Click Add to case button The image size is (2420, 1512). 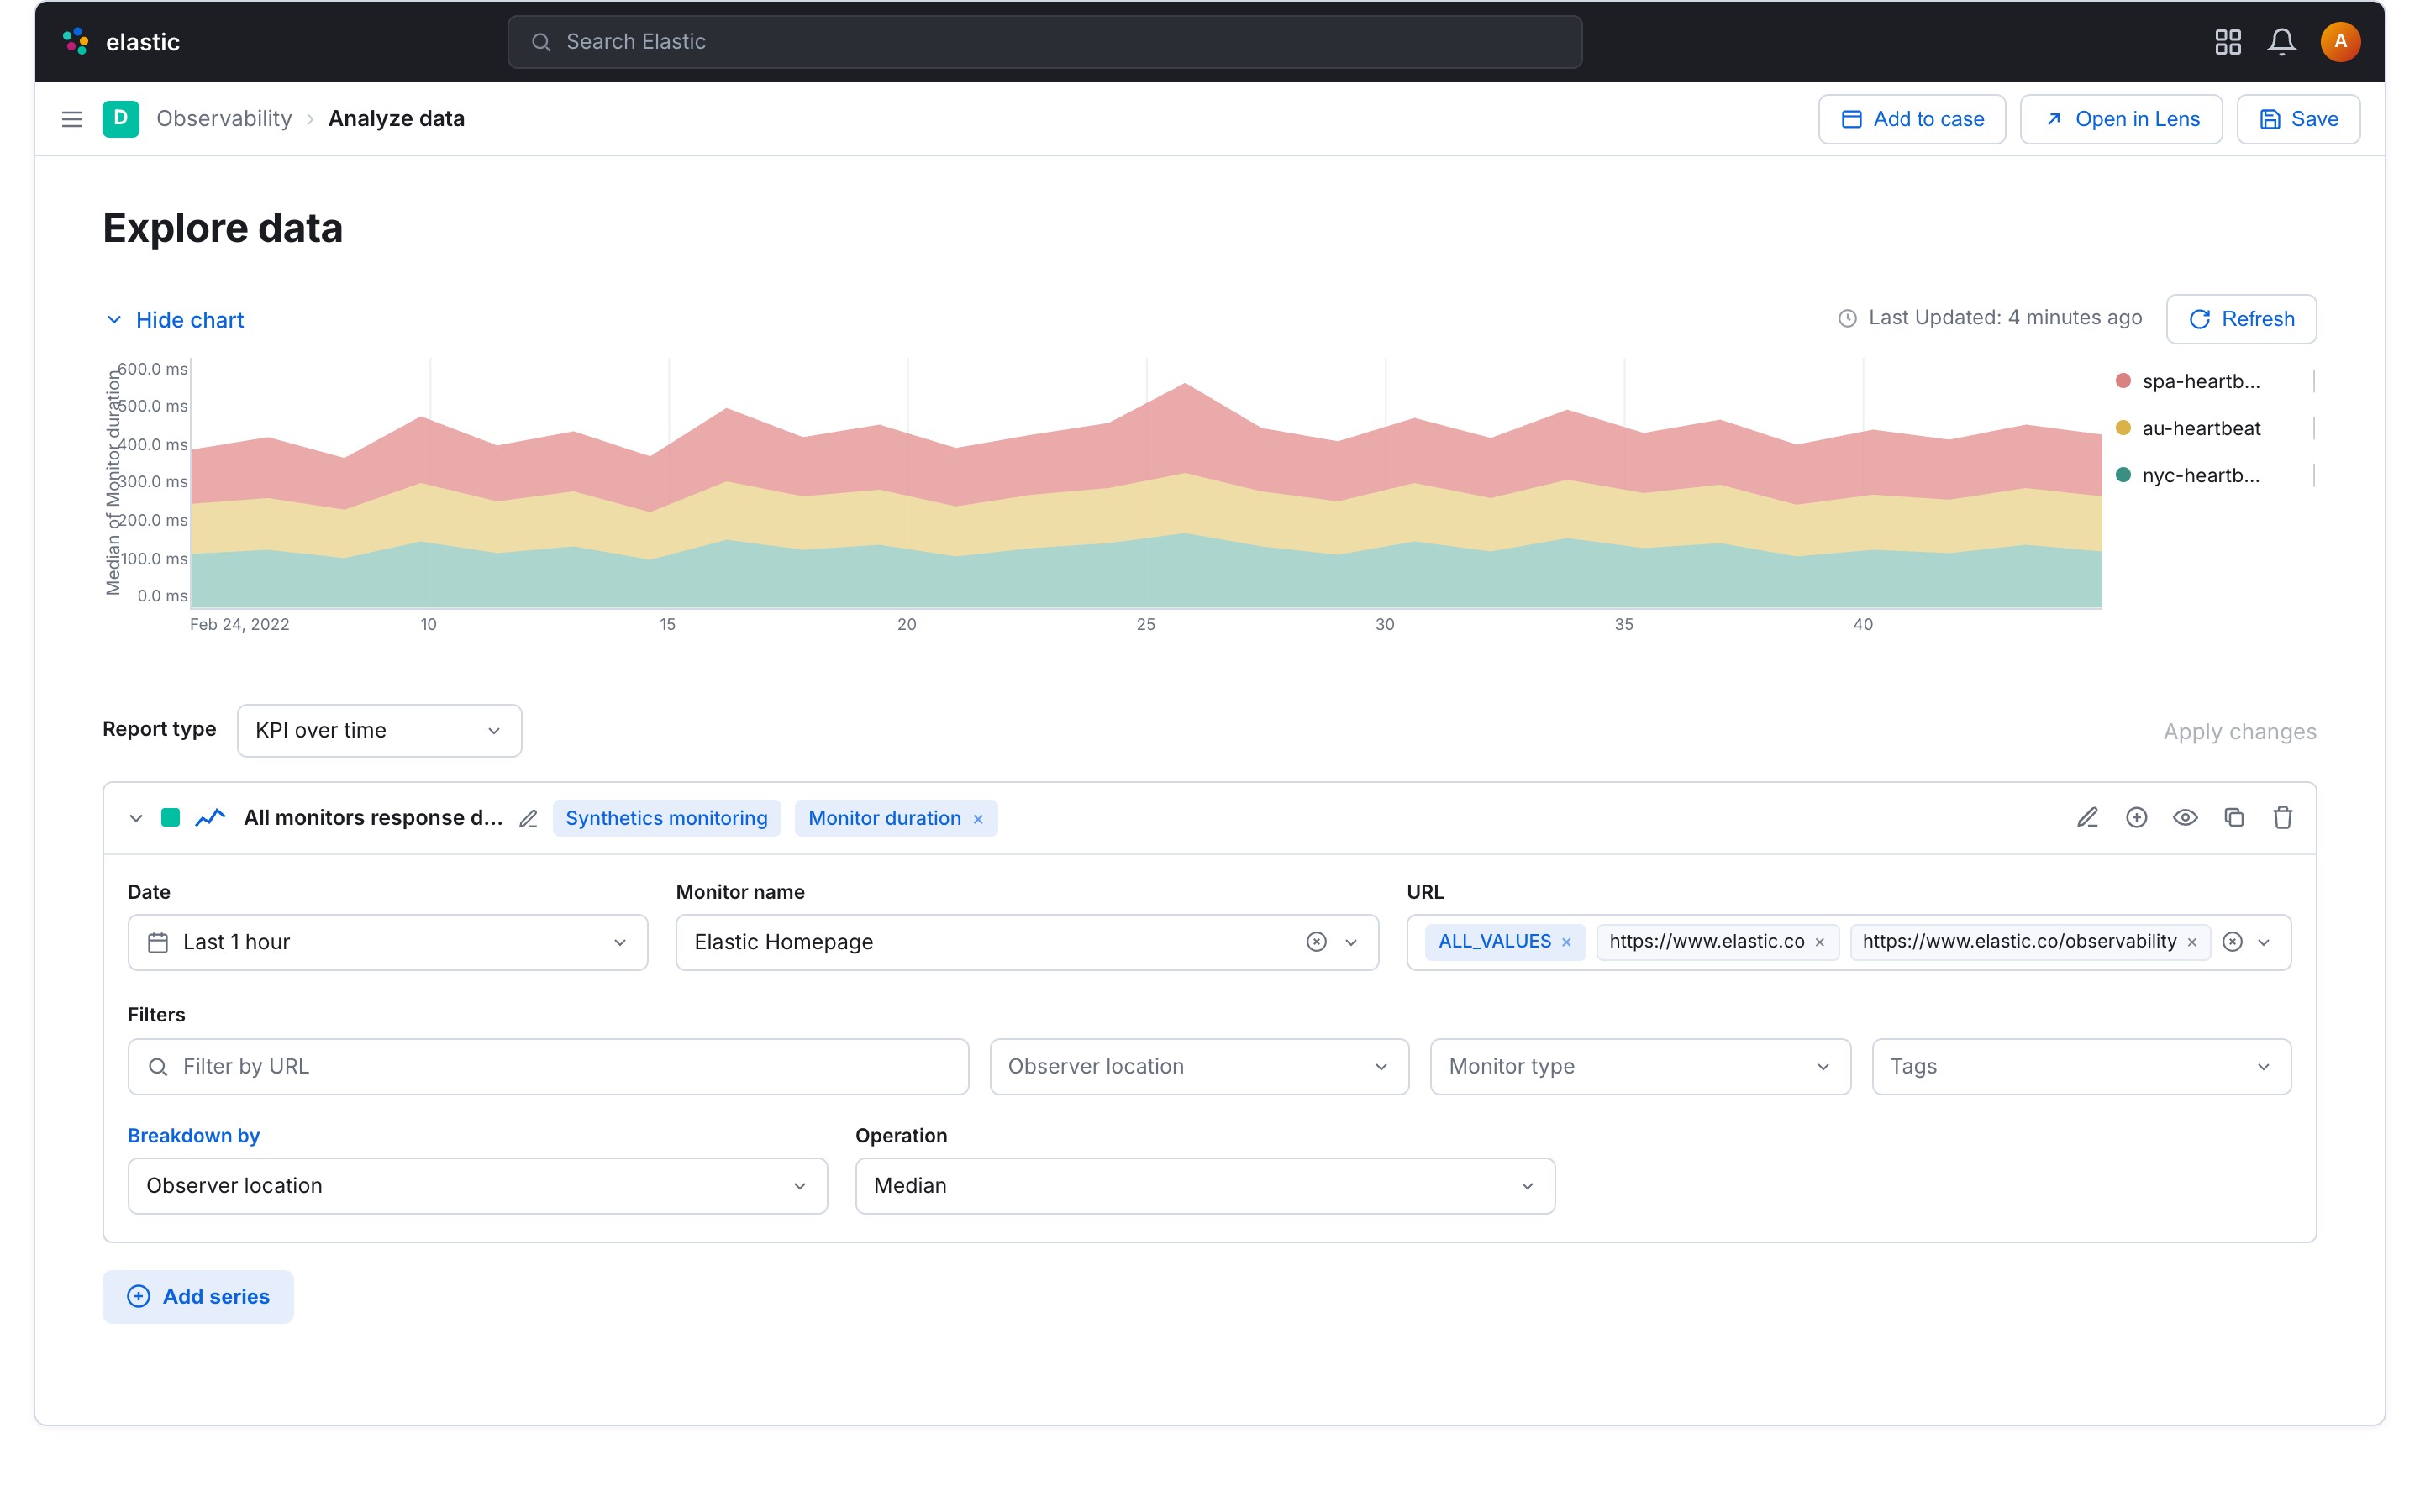pyautogui.click(x=1912, y=119)
